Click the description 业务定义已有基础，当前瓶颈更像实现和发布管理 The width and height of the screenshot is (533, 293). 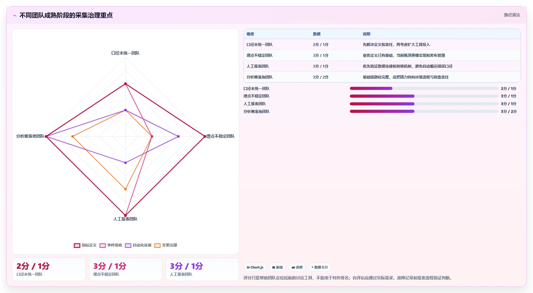click(404, 55)
